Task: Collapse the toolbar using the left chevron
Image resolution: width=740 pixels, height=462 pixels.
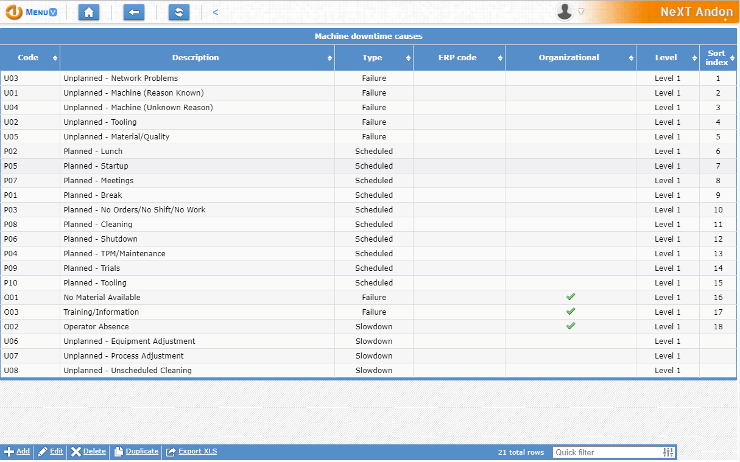Action: (214, 11)
